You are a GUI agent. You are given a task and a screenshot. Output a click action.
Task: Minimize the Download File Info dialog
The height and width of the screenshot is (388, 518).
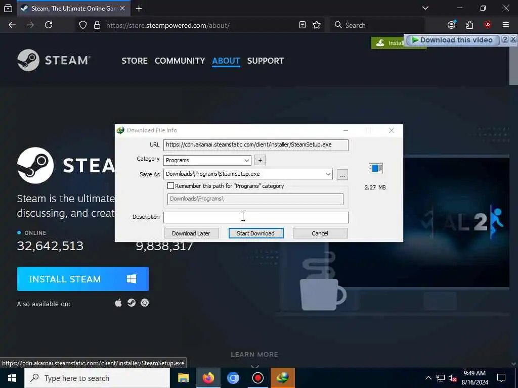coord(345,130)
